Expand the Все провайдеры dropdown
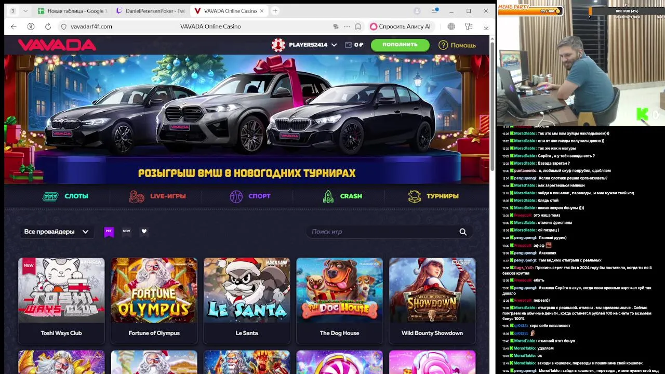This screenshot has height=374, width=665. 56,232
